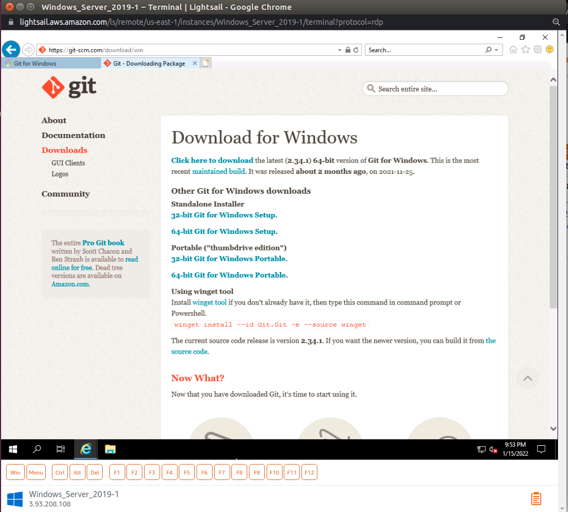Image resolution: width=568 pixels, height=512 pixels.
Task: Expand the IE search provider dropdown
Action: point(496,50)
